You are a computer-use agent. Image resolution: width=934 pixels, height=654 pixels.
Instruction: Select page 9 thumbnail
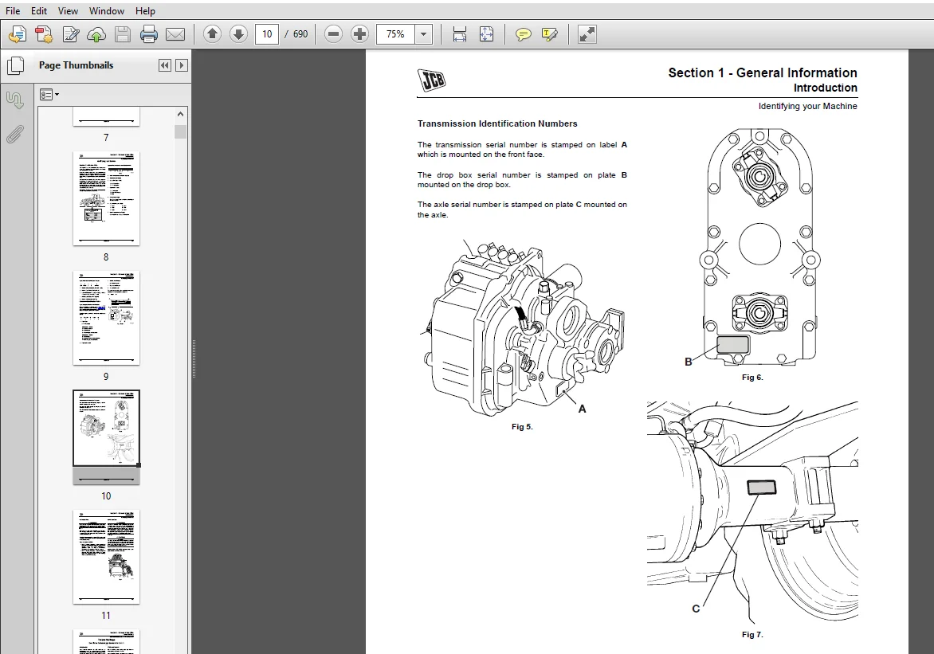(x=106, y=318)
